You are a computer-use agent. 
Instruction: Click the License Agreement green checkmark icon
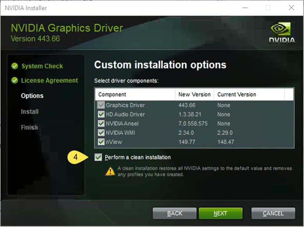[x=14, y=81]
